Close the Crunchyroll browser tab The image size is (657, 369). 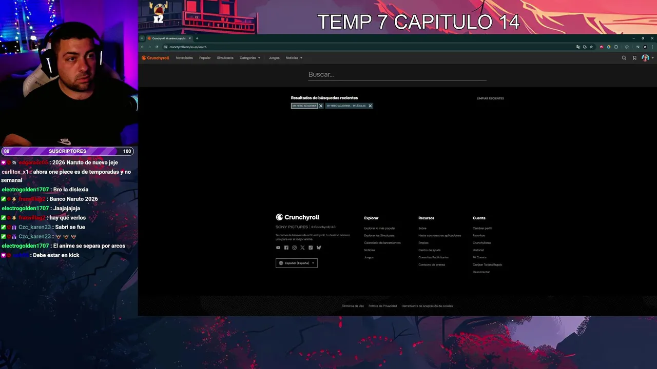click(189, 38)
